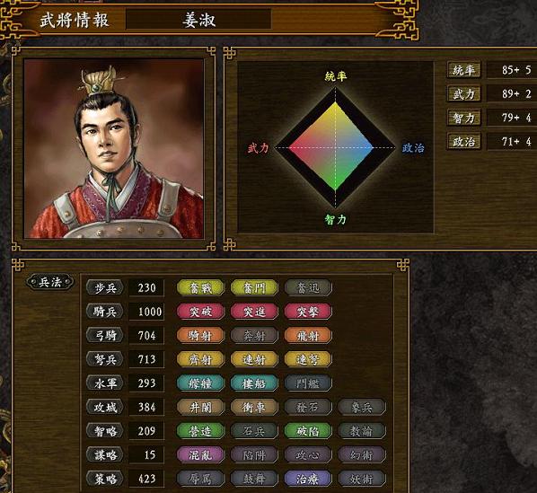This screenshot has width=537, height=493.
Task: Click the 姜淑 name field
Action: click(x=198, y=20)
